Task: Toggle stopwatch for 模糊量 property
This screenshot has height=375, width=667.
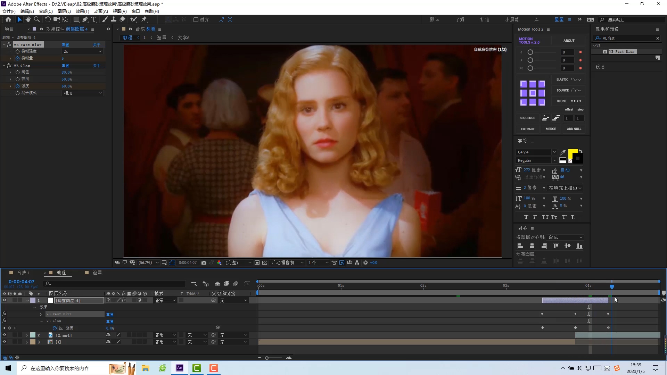Action: 17,58
